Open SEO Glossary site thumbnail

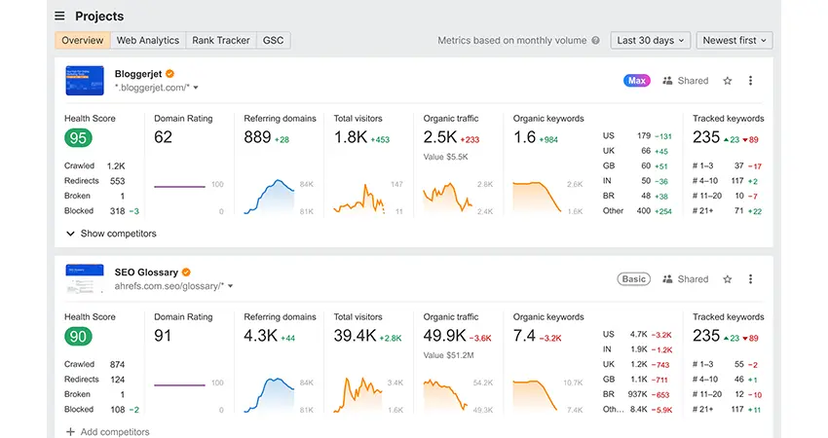tap(85, 279)
